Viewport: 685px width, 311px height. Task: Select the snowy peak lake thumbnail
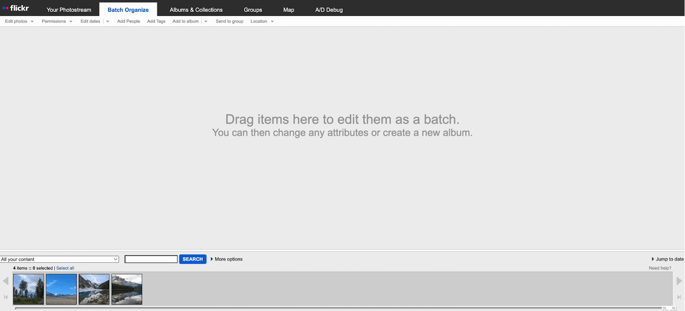[x=127, y=289]
